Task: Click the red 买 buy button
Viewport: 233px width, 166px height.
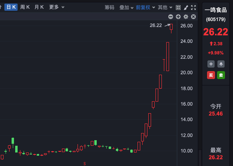Action: tap(211, 75)
